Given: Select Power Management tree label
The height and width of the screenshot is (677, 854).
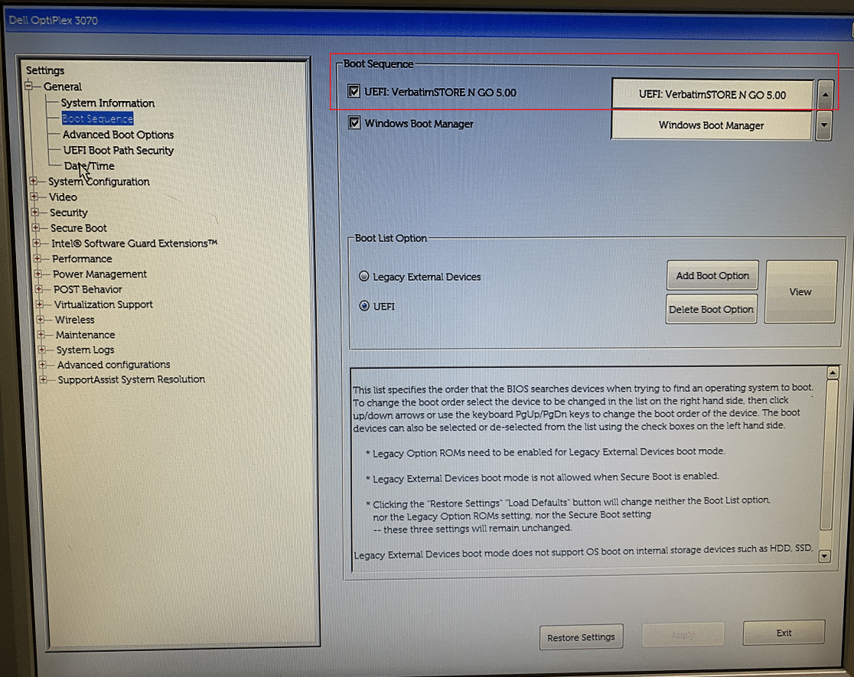Looking at the screenshot, I should (x=99, y=274).
